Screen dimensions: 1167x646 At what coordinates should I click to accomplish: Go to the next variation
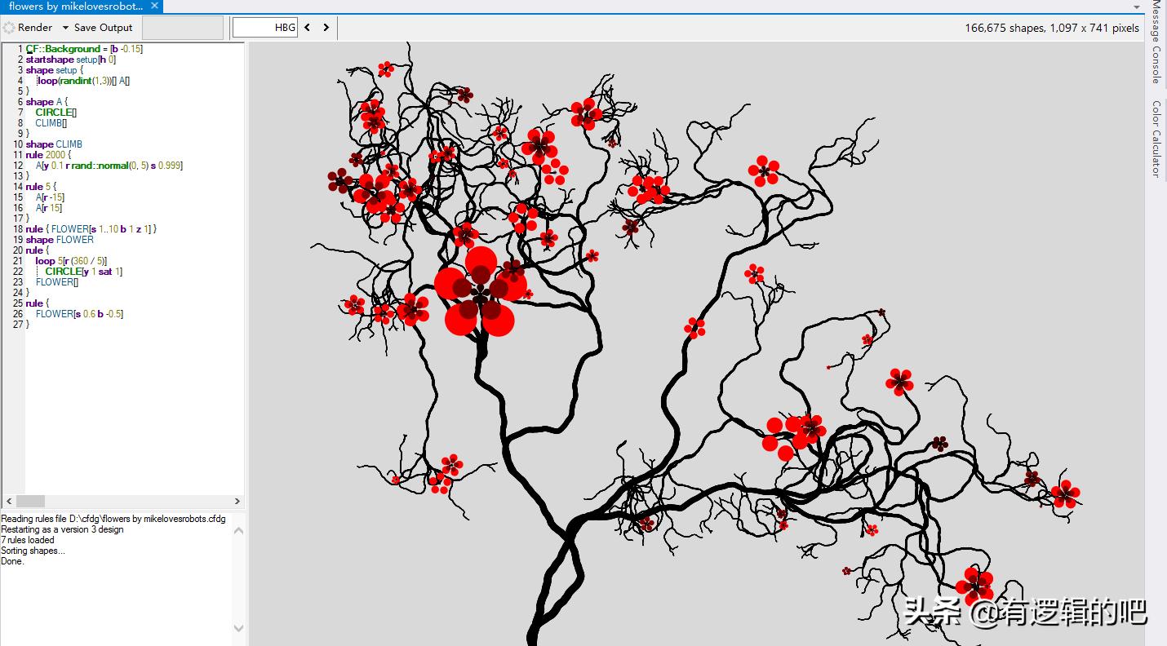point(326,28)
